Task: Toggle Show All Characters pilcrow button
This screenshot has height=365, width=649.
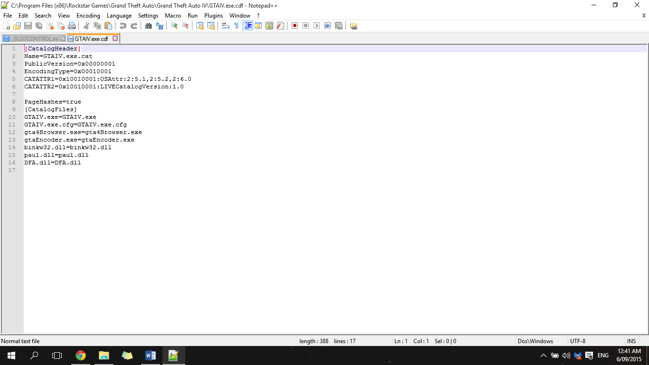Action: tap(237, 26)
